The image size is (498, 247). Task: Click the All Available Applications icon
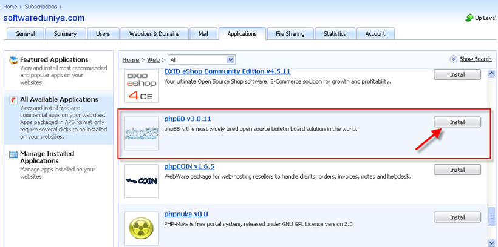[13, 100]
